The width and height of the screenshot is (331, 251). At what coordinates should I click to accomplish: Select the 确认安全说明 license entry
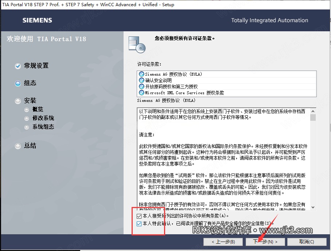point(226,80)
